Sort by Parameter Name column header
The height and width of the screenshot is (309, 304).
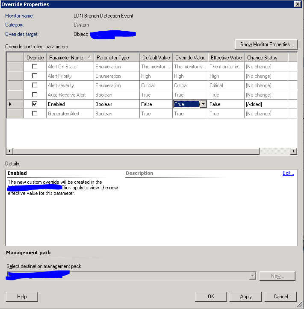(x=70, y=58)
